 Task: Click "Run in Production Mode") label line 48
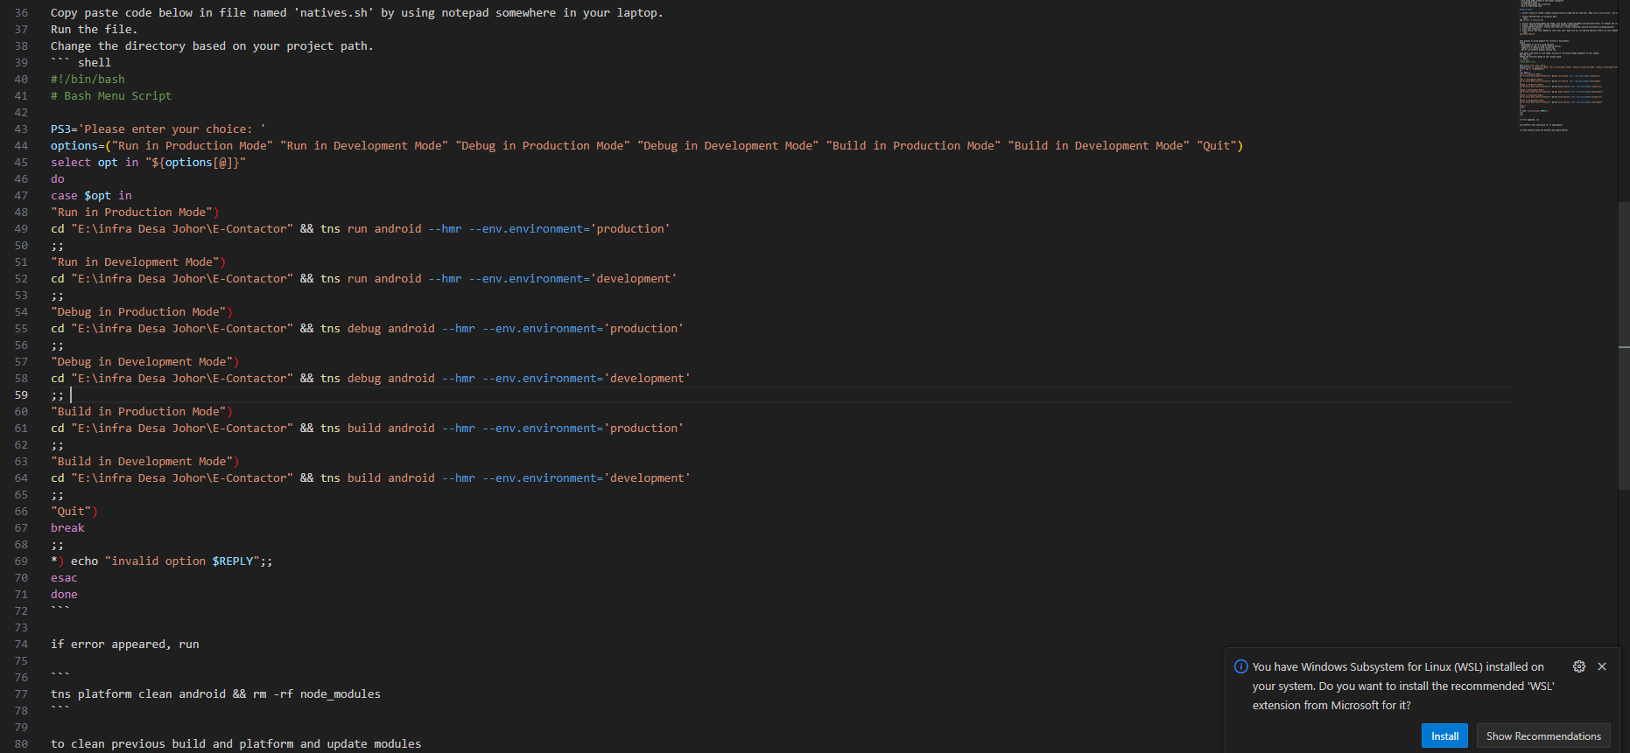click(x=135, y=213)
